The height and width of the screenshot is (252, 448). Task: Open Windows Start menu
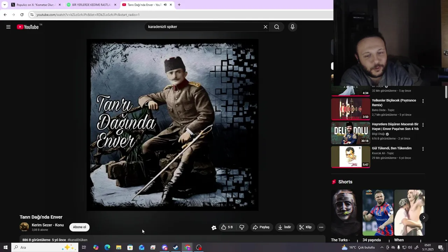click(x=6, y=247)
